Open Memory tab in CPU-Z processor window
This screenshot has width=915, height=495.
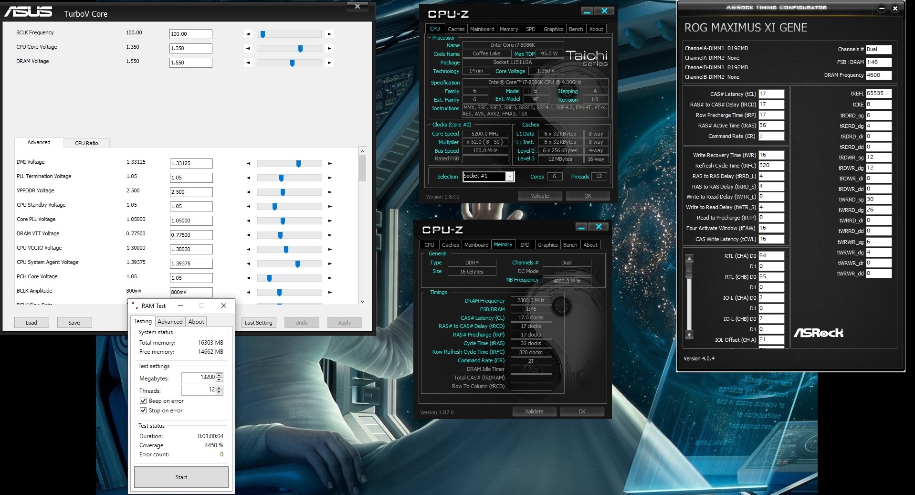tap(509, 29)
